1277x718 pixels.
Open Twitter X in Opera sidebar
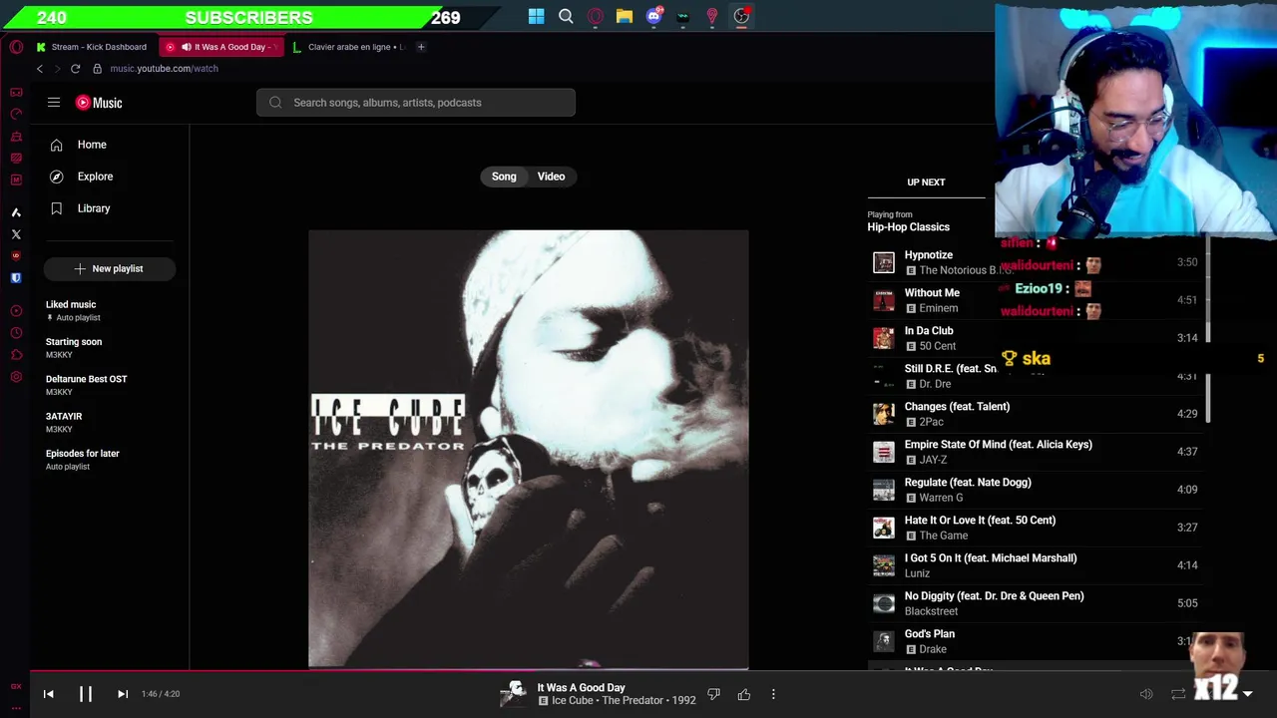point(16,234)
